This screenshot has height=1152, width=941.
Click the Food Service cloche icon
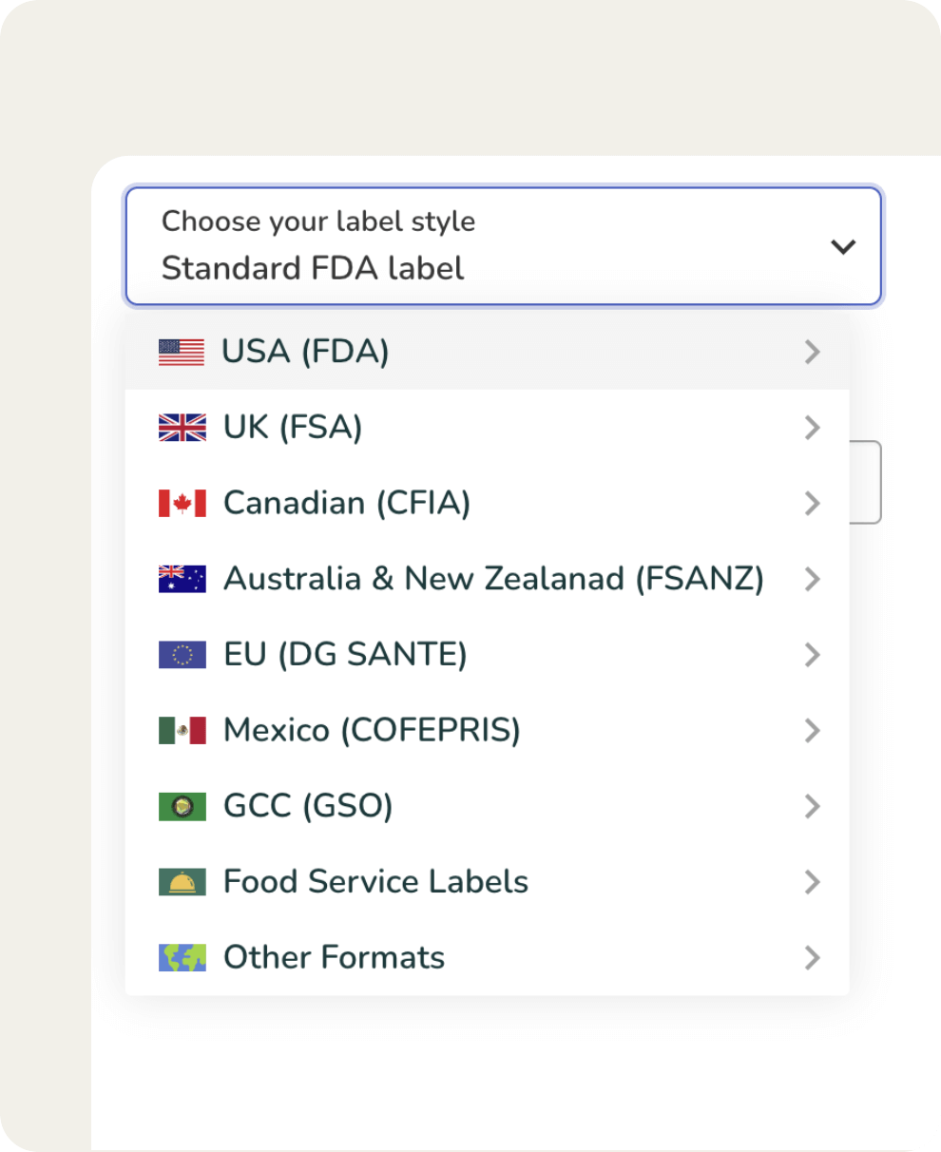pyautogui.click(x=182, y=882)
